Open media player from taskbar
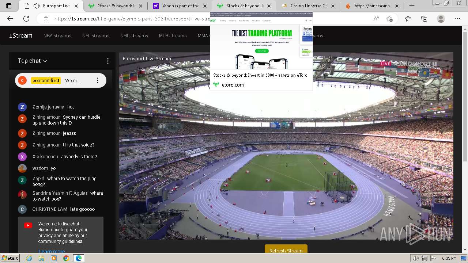 click(x=54, y=258)
